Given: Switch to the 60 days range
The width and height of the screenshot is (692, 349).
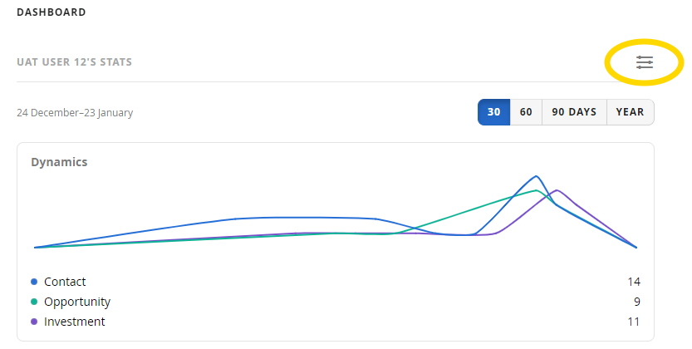Looking at the screenshot, I should (x=526, y=112).
